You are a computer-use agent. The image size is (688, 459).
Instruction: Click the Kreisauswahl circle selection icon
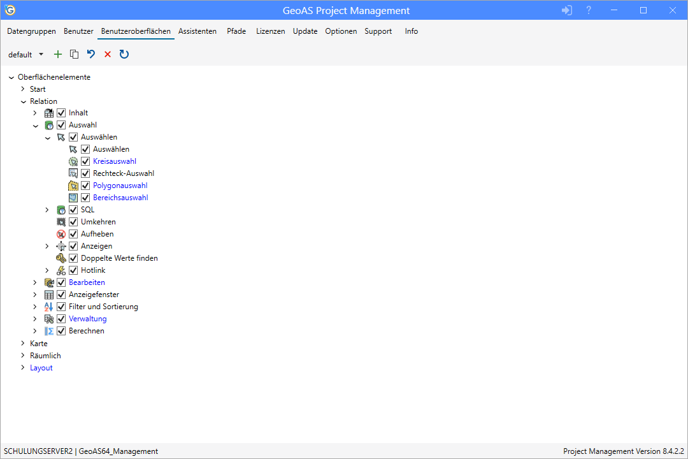[x=73, y=162]
